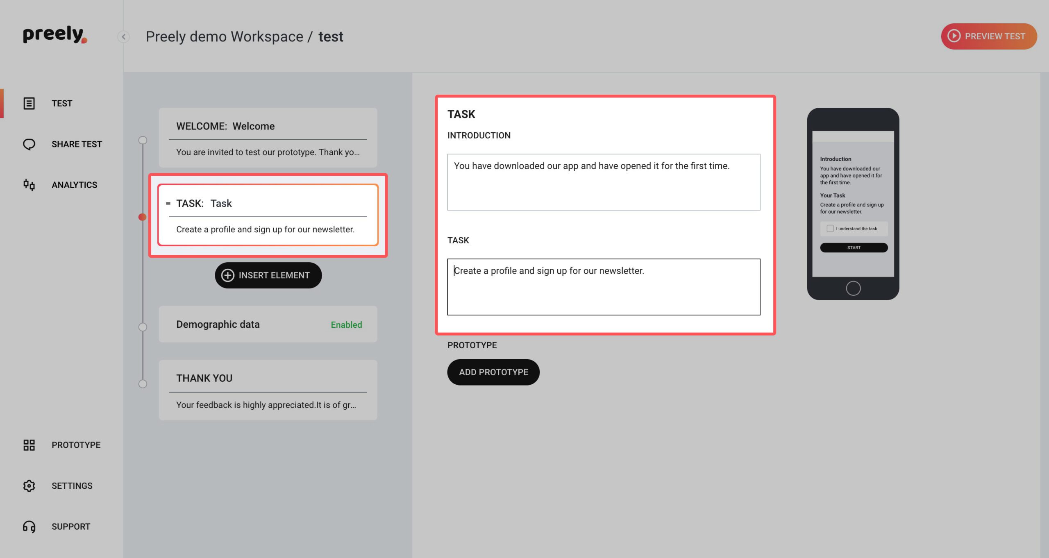The height and width of the screenshot is (558, 1049).
Task: Select the ANALYTICS section
Action: (62, 185)
